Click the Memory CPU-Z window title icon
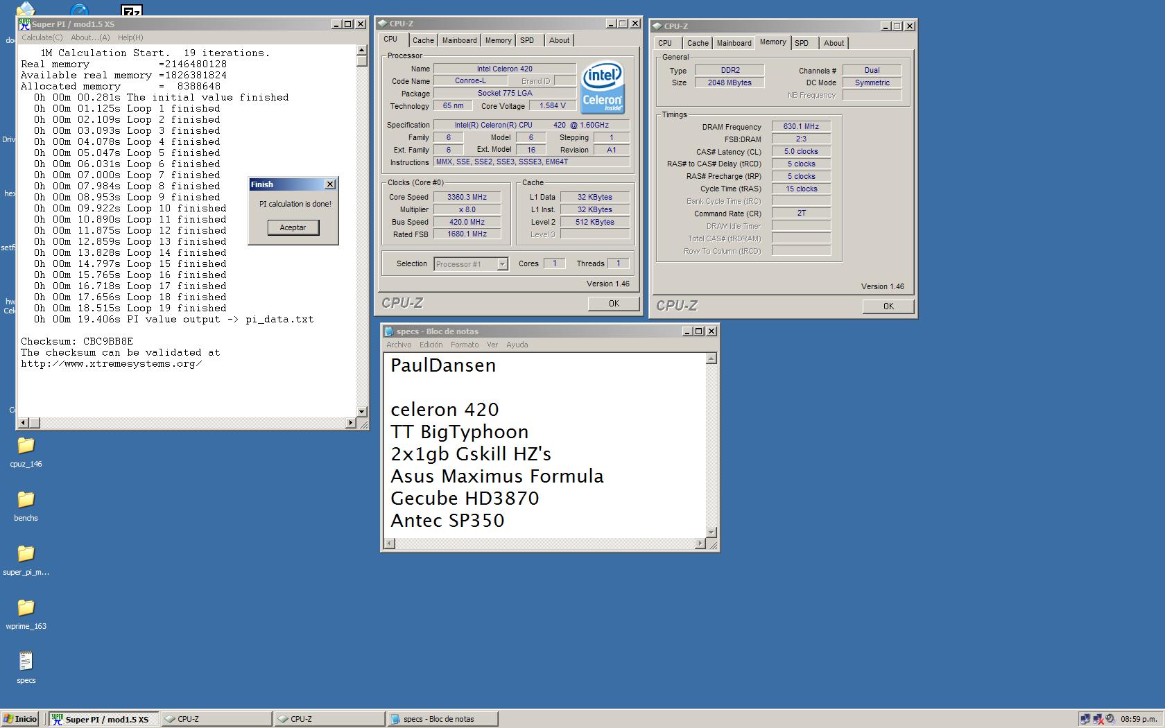 pyautogui.click(x=657, y=26)
